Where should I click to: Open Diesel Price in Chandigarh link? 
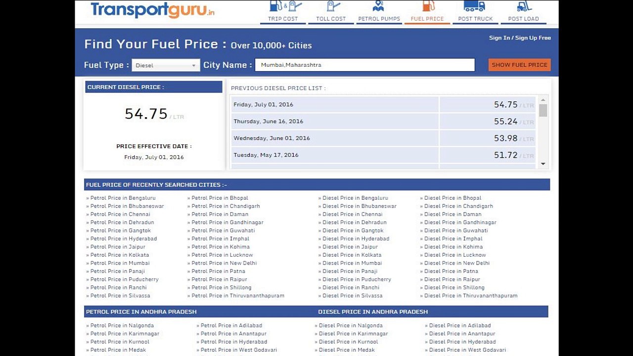(458, 206)
